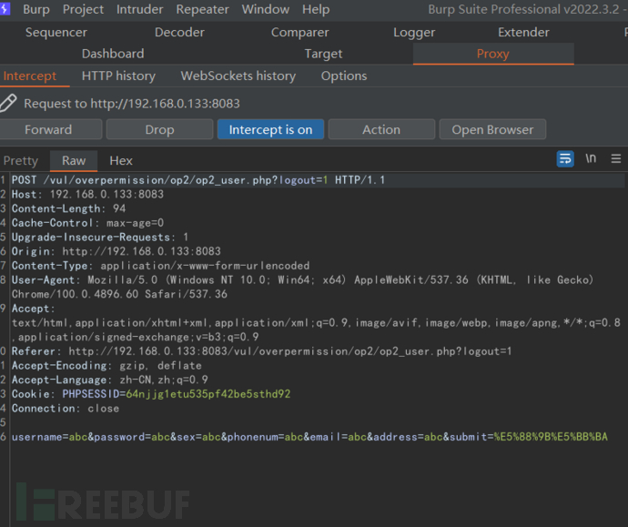The width and height of the screenshot is (628, 527).
Task: Open the Window menu
Action: [266, 9]
